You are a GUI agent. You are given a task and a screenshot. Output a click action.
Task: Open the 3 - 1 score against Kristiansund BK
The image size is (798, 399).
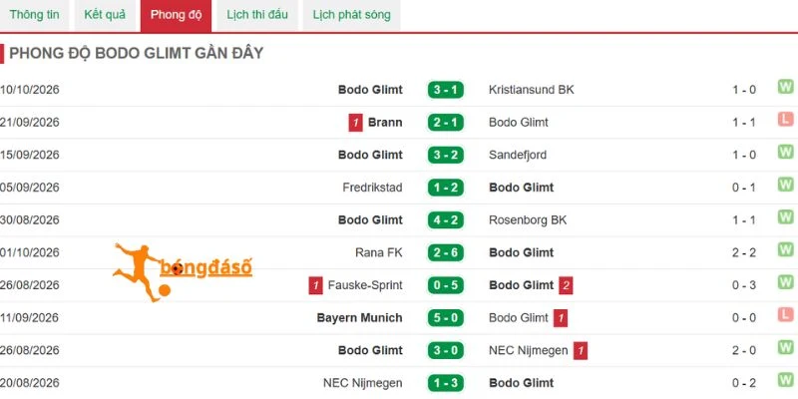(446, 90)
